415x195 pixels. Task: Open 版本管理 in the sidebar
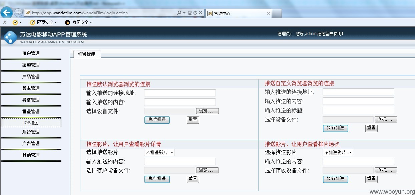pyautogui.click(x=31, y=88)
